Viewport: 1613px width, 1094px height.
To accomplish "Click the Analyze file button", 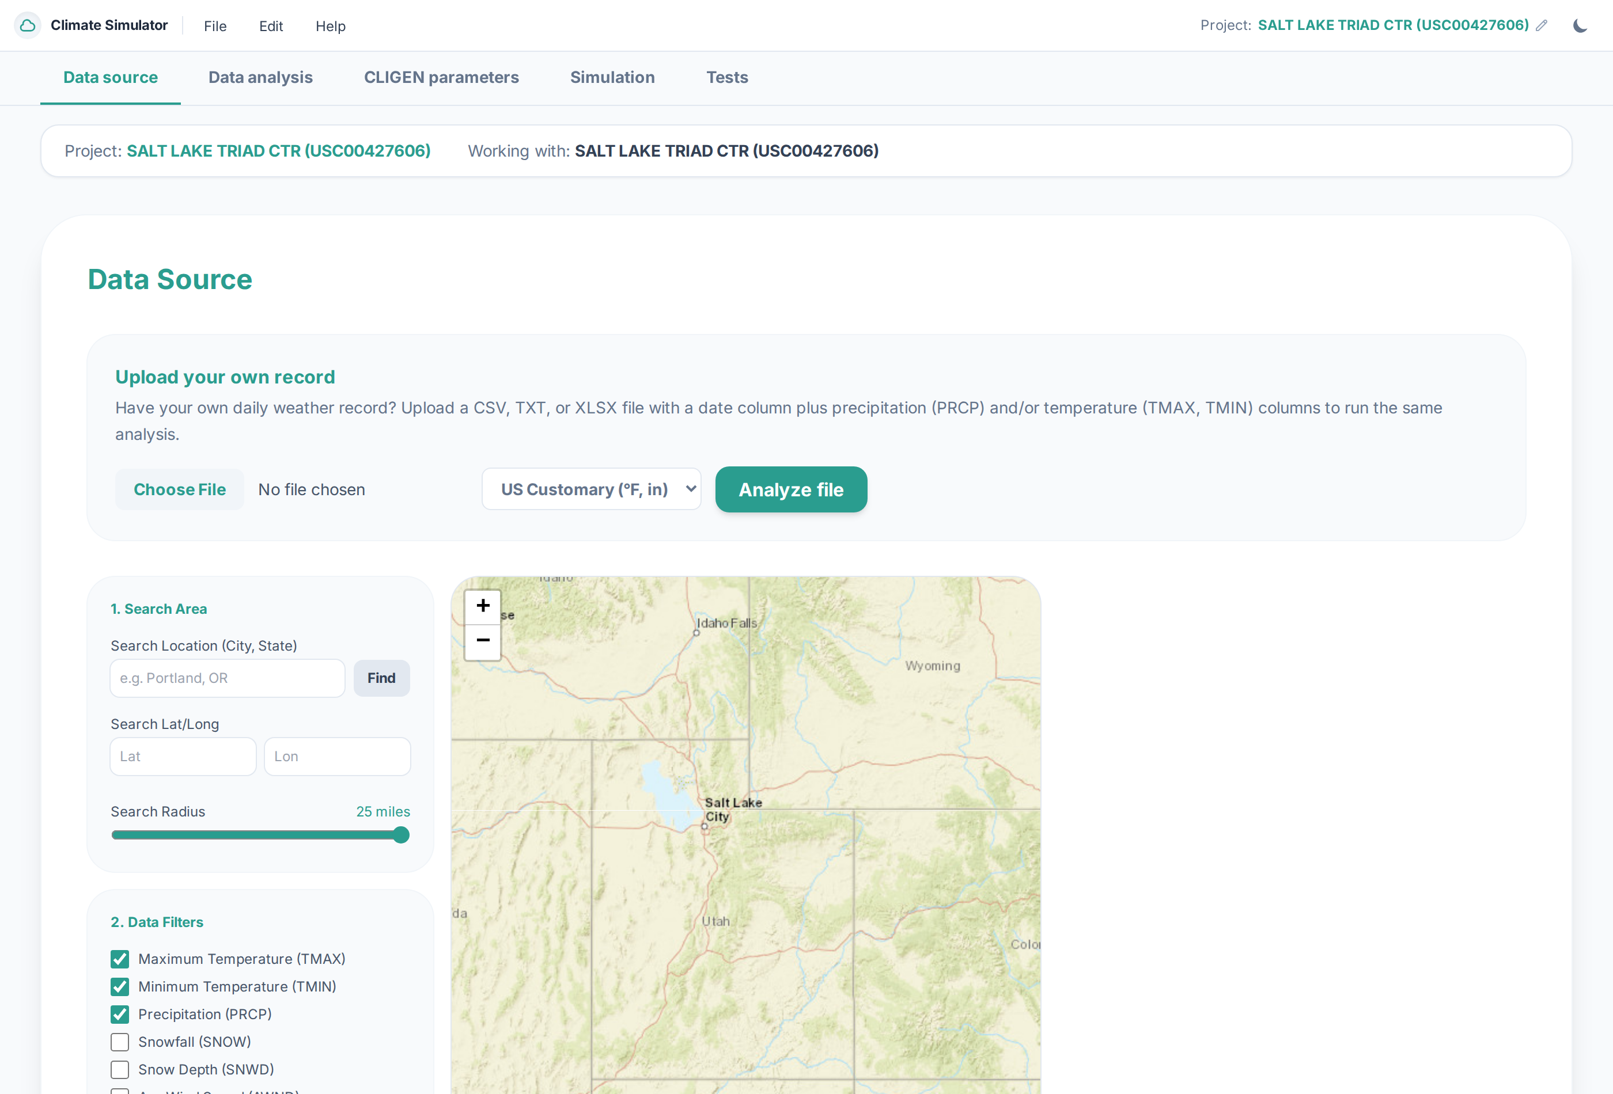I will (790, 490).
